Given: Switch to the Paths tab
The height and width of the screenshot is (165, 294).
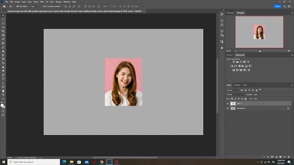Looking at the screenshot, I should [245, 85].
